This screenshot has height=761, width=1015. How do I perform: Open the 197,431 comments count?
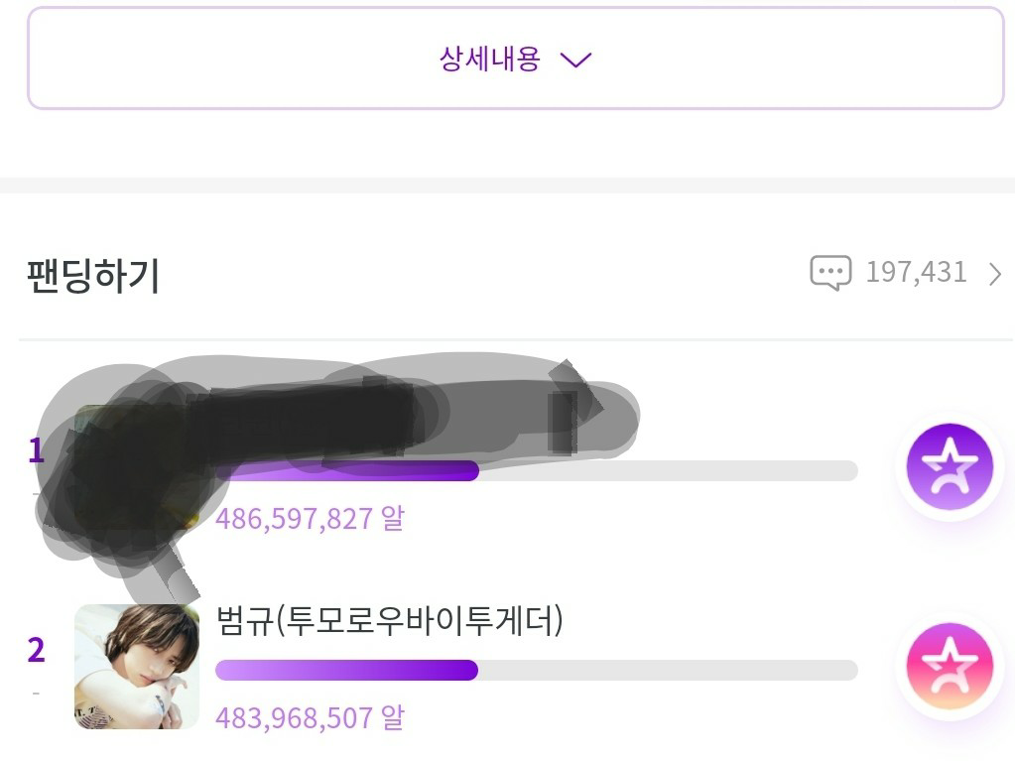click(x=916, y=272)
